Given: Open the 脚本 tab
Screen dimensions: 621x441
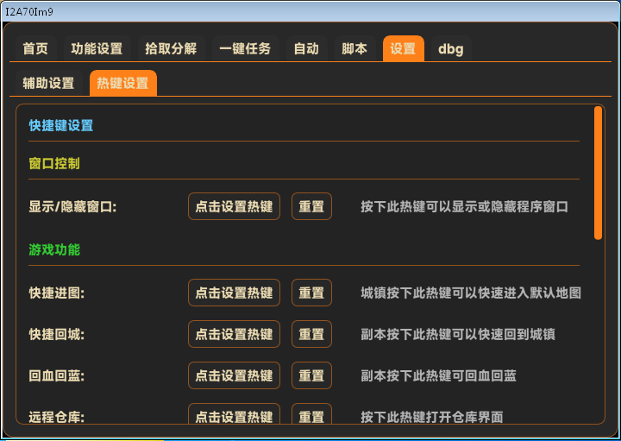Looking at the screenshot, I should pos(354,49).
